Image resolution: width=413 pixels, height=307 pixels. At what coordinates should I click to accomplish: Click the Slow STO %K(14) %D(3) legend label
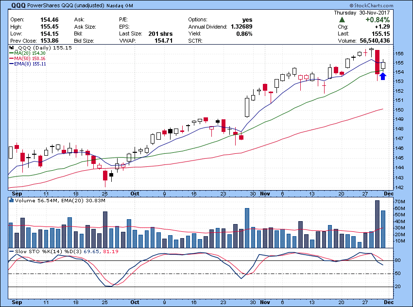click(49, 252)
